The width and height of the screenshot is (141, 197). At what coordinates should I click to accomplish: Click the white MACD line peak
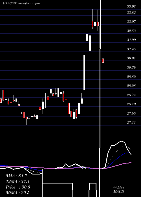[x=122, y=141]
